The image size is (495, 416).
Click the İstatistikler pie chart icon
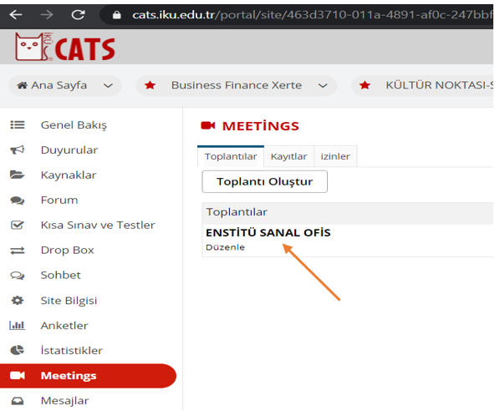coord(17,350)
